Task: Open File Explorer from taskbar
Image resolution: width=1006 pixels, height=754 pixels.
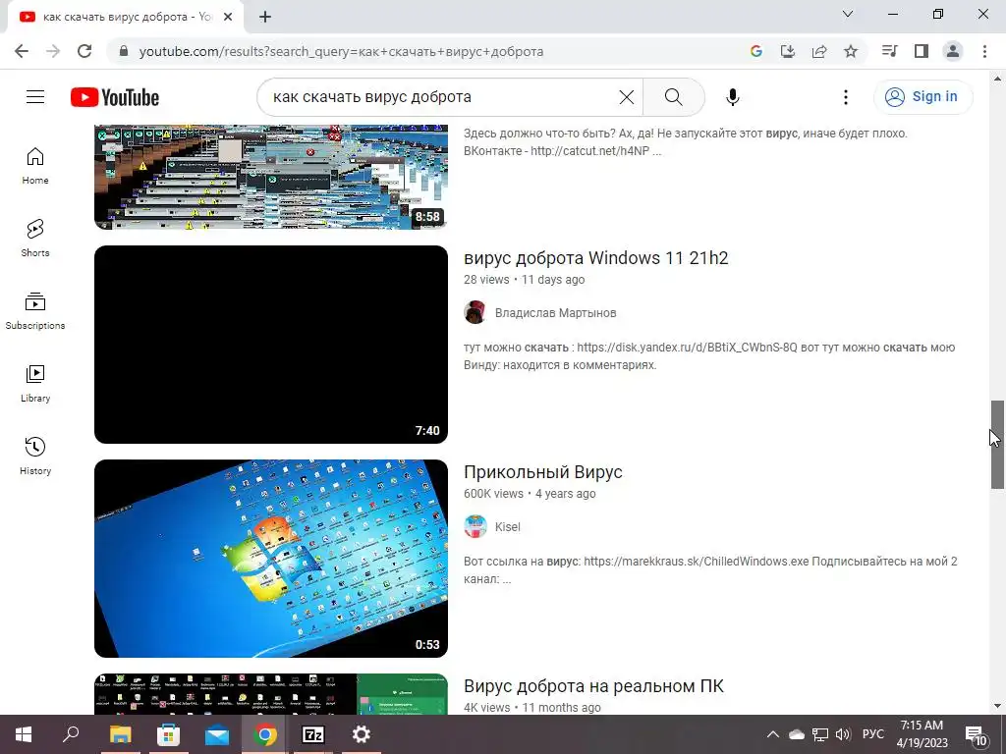Action: tap(120, 734)
